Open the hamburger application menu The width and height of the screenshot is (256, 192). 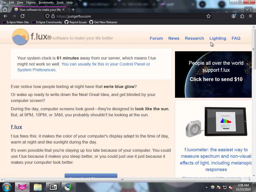point(250,16)
